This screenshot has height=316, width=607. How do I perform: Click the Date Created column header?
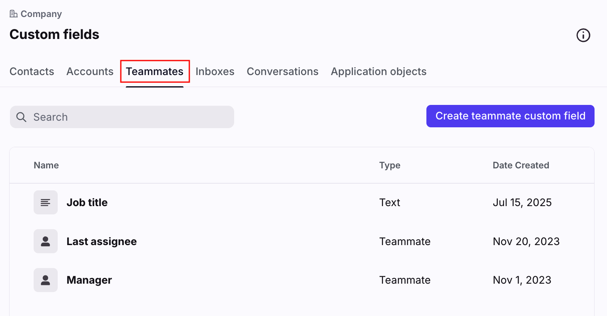click(x=521, y=165)
